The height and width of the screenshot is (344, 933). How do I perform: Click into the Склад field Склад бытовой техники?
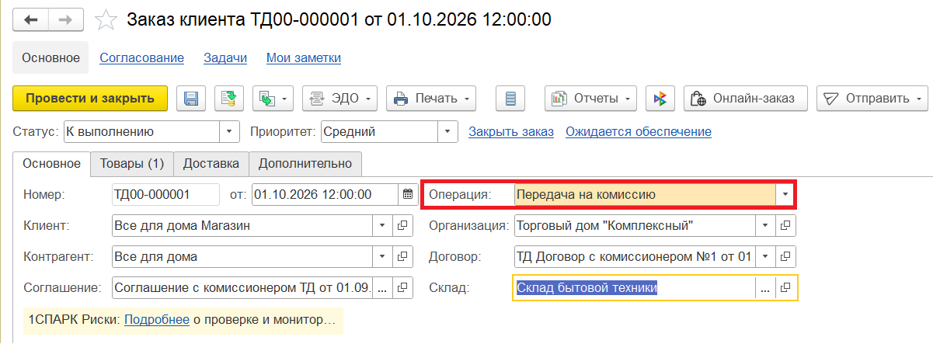click(x=635, y=287)
